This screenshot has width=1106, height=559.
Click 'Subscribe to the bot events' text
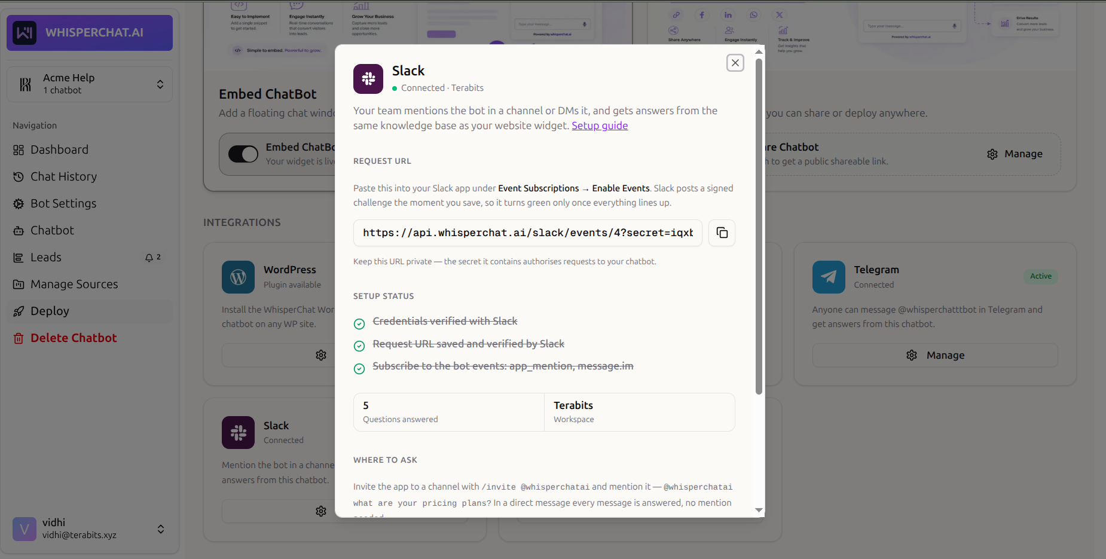503,366
